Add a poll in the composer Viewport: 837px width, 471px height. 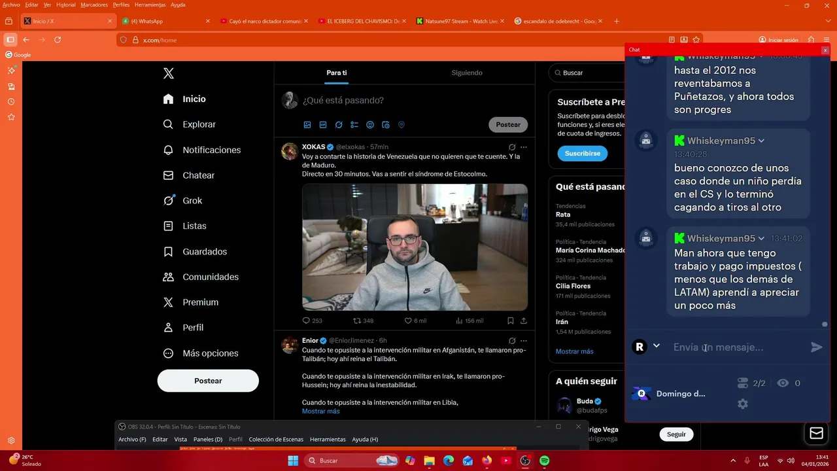tap(354, 125)
